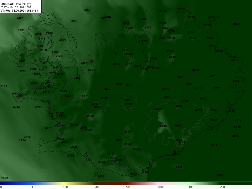Click the color scale label 1001
The width and height of the screenshot is (252, 189).
(x=192, y=187)
